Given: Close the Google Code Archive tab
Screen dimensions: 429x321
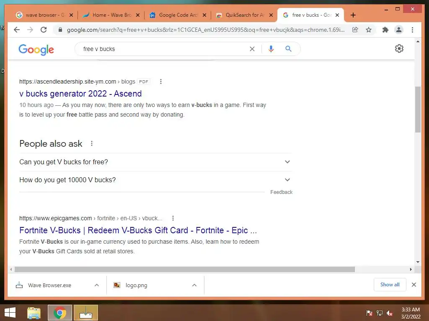Looking at the screenshot, I should (204, 15).
